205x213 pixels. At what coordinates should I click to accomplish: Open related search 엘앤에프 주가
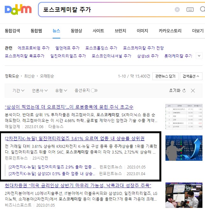tap(67, 48)
